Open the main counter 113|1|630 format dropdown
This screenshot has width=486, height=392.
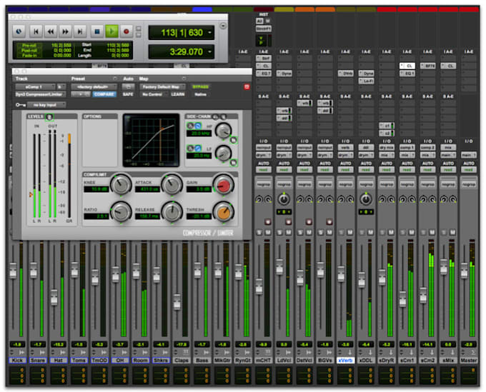(x=210, y=33)
